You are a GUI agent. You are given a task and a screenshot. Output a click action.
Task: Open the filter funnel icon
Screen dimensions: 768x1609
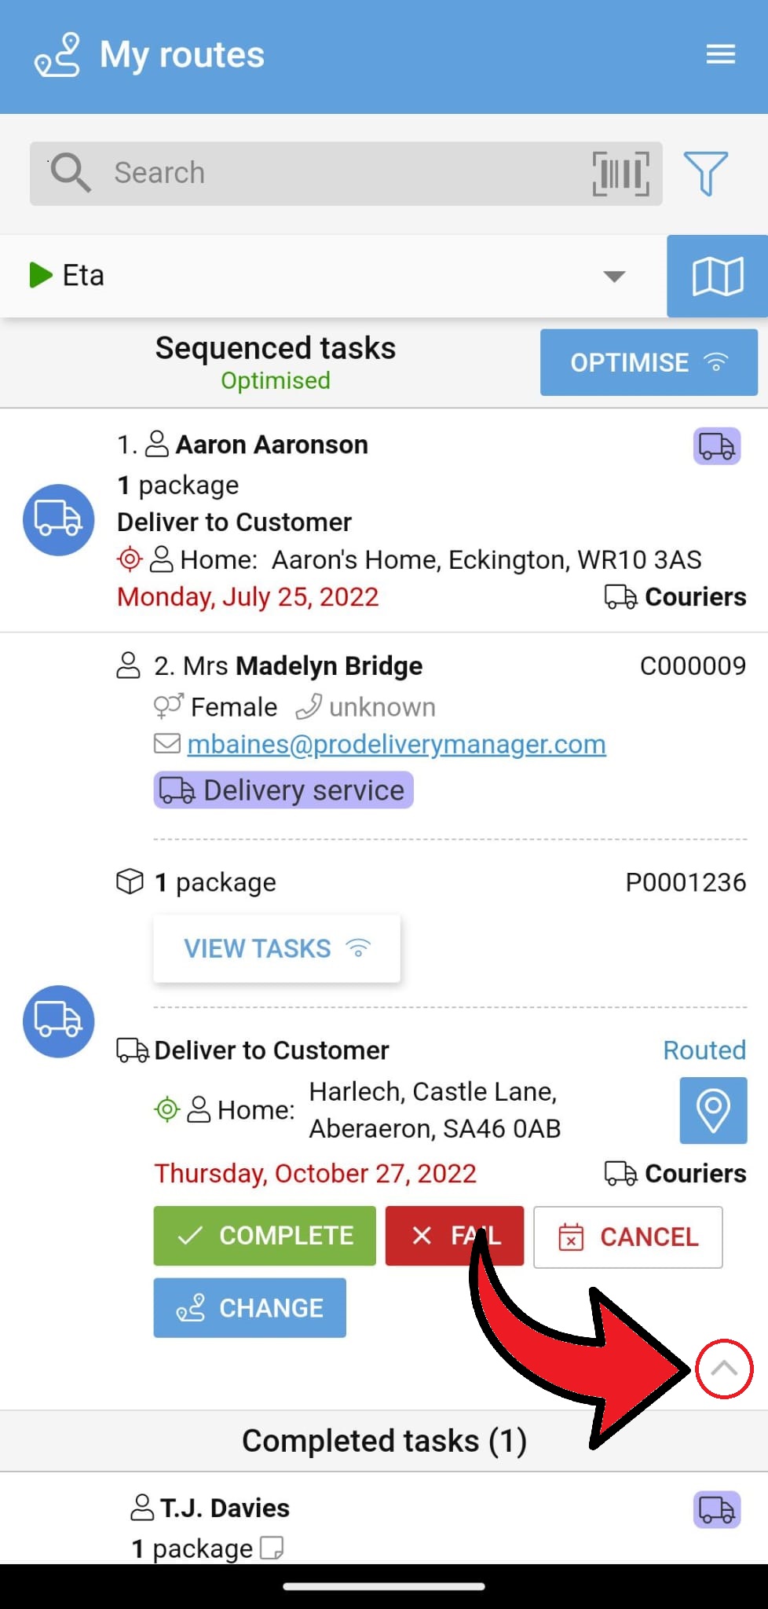pos(705,174)
